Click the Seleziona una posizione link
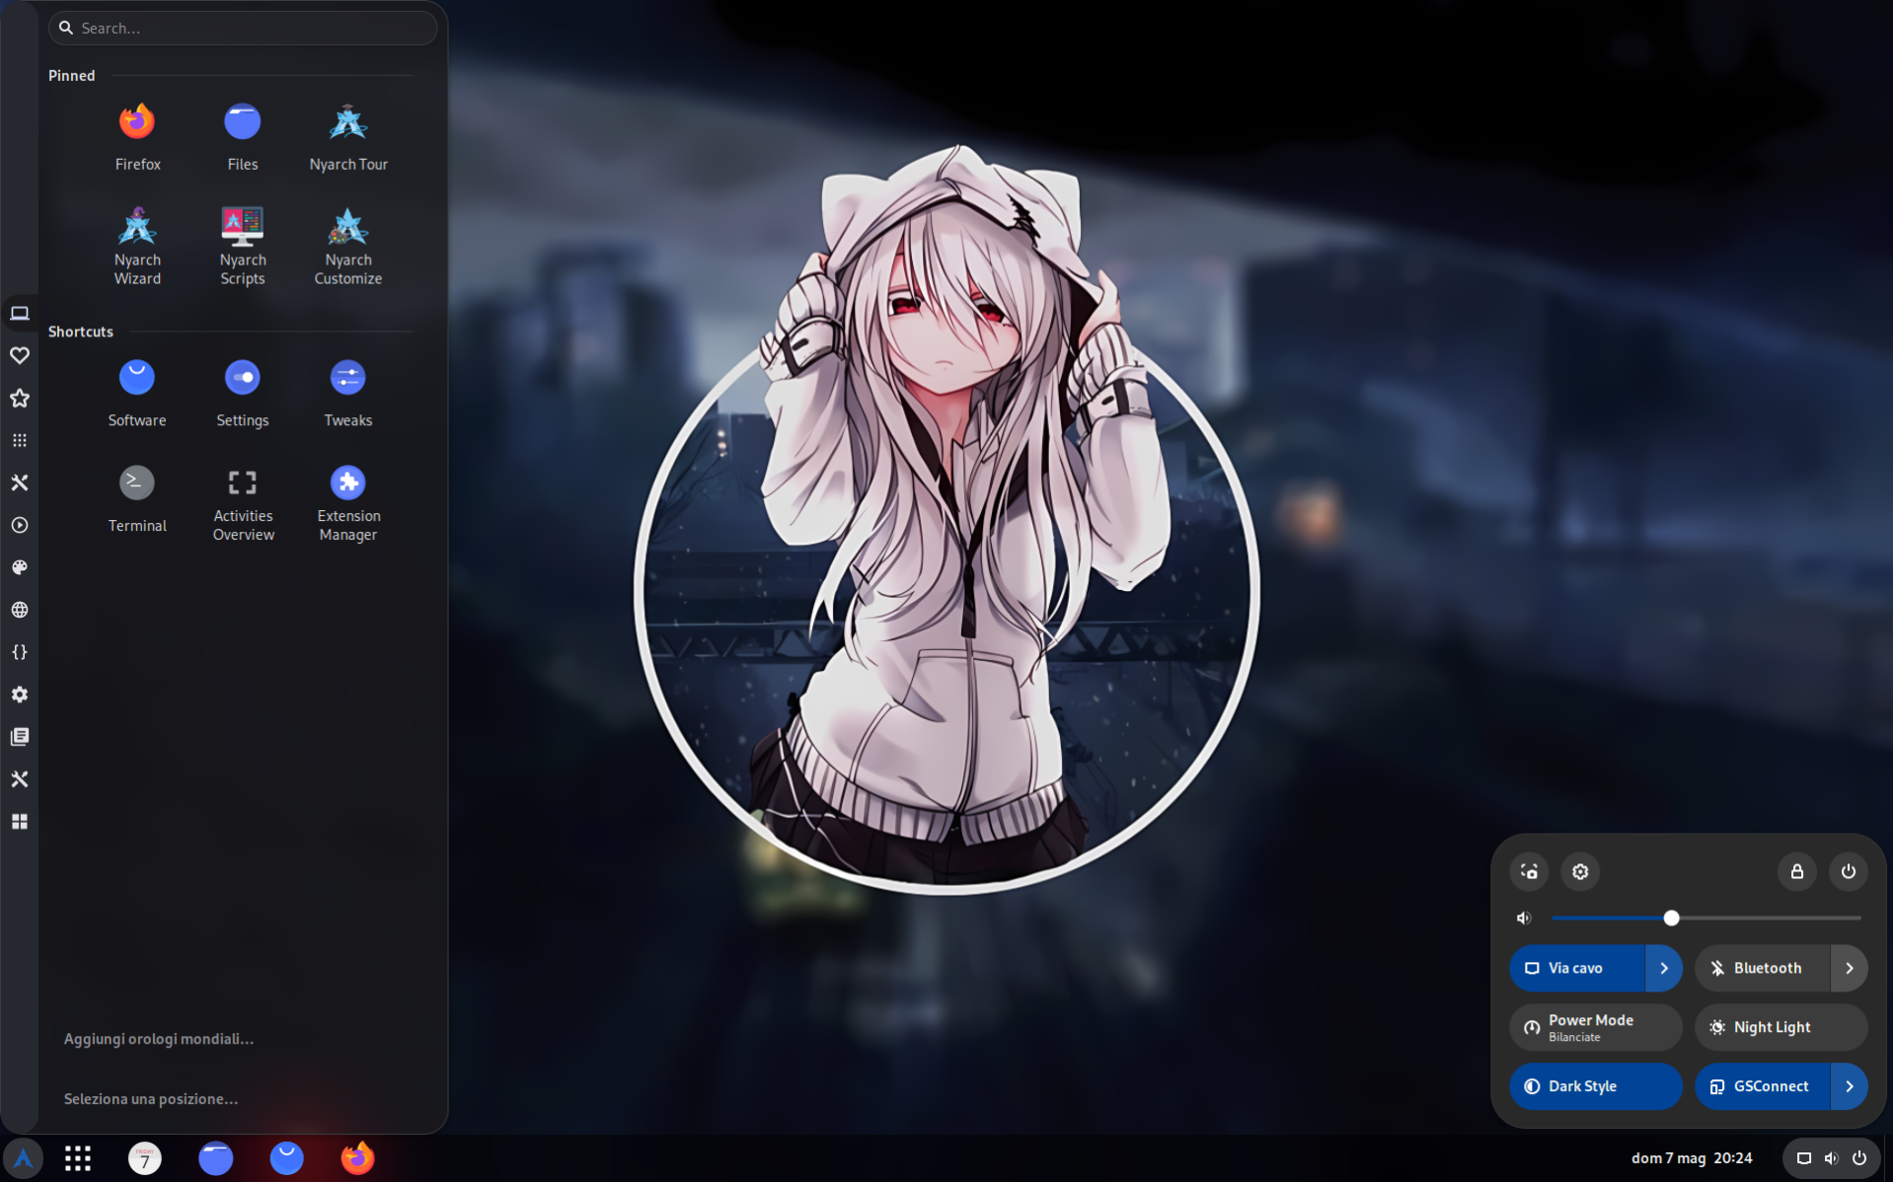This screenshot has height=1182, width=1893. (x=151, y=1099)
